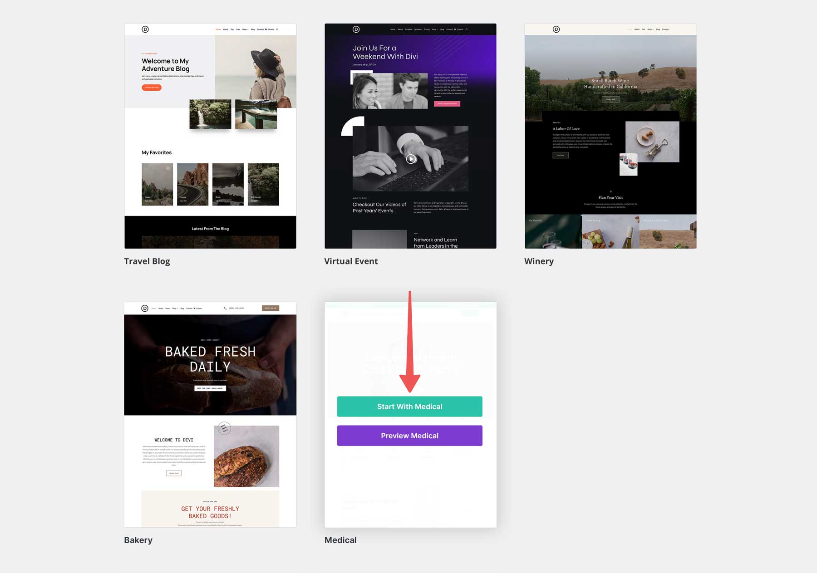The width and height of the screenshot is (817, 573).
Task: Click the Preview Medical button
Action: click(x=409, y=436)
